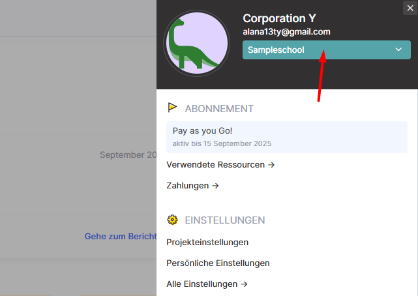Select the Corporation Y account name
418x296 pixels.
(279, 18)
